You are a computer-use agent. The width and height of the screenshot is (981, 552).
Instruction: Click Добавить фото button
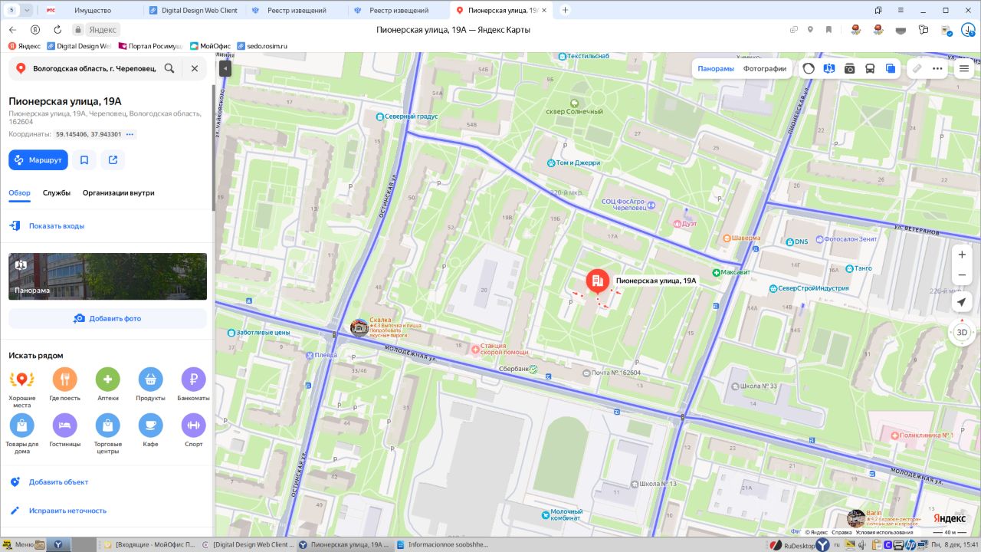pyautogui.click(x=107, y=318)
